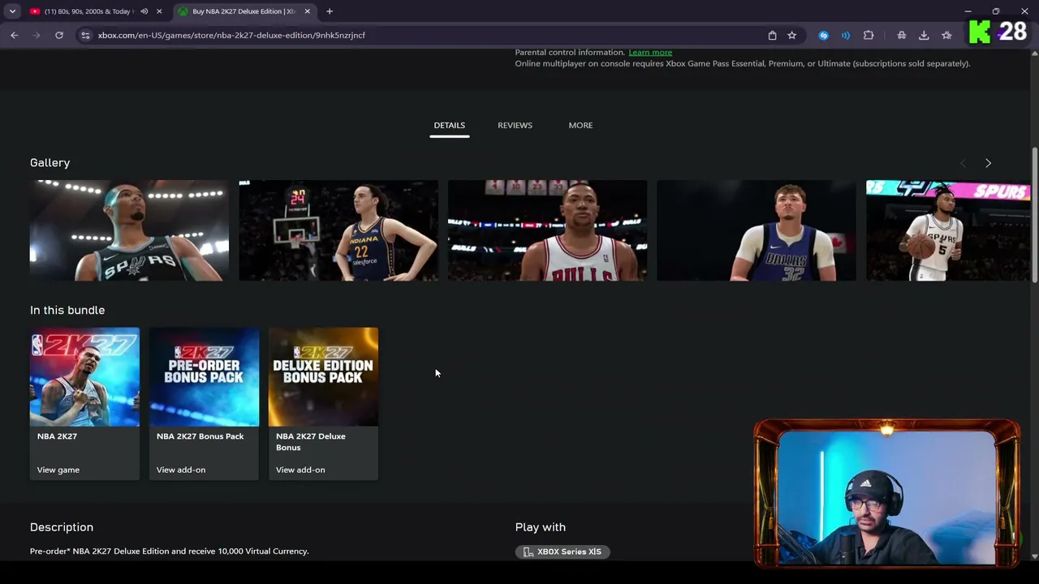
Task: Switch to the MORE tab
Action: pyautogui.click(x=580, y=125)
